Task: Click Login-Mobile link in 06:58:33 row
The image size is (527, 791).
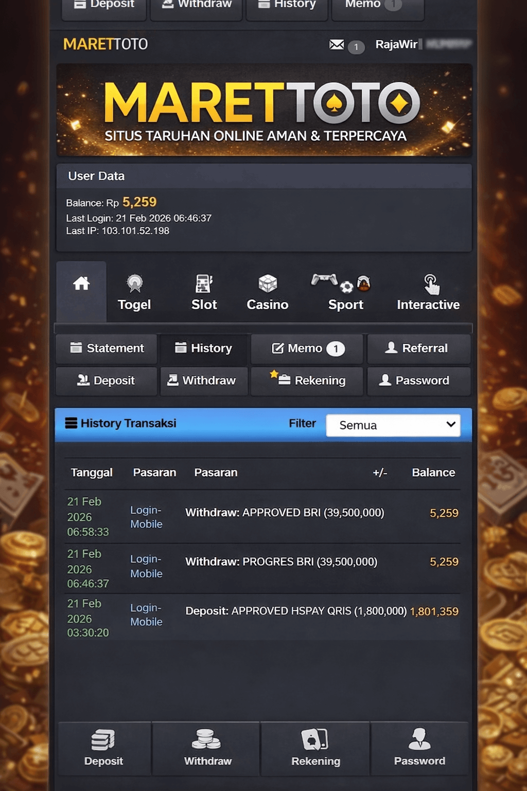Action: coord(146,517)
